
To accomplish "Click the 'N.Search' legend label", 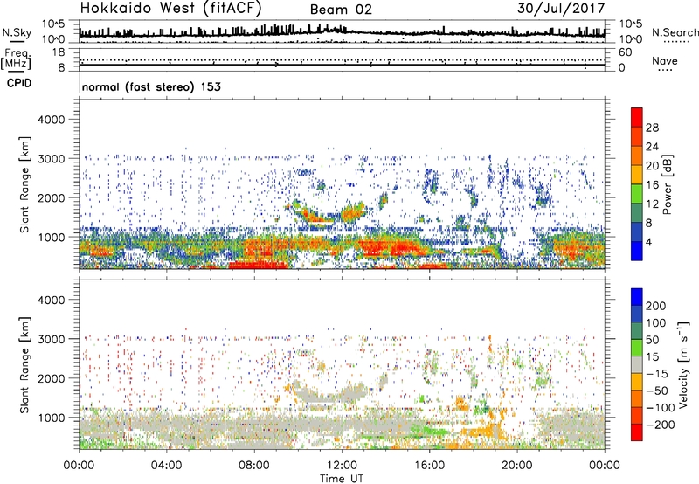I will click(x=675, y=32).
